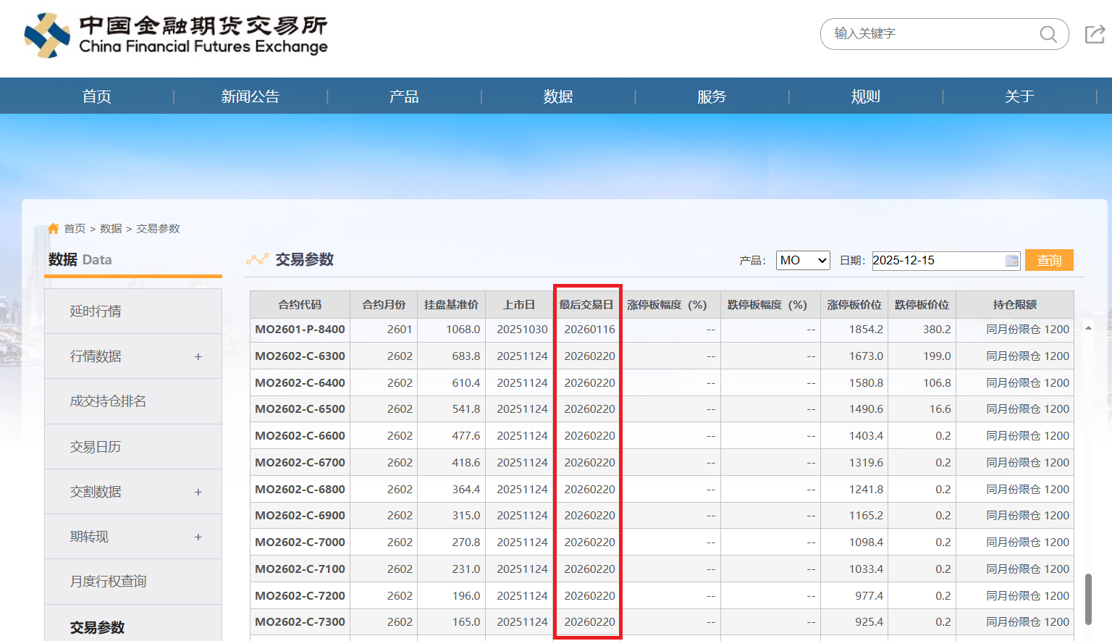Expand the 交割数据 sidebar plus icon
The image size is (1112, 641).
[198, 493]
